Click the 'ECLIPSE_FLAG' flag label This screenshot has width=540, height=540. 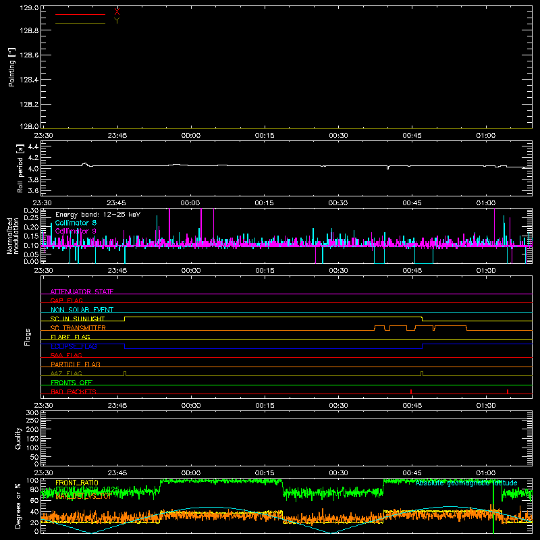(74, 346)
